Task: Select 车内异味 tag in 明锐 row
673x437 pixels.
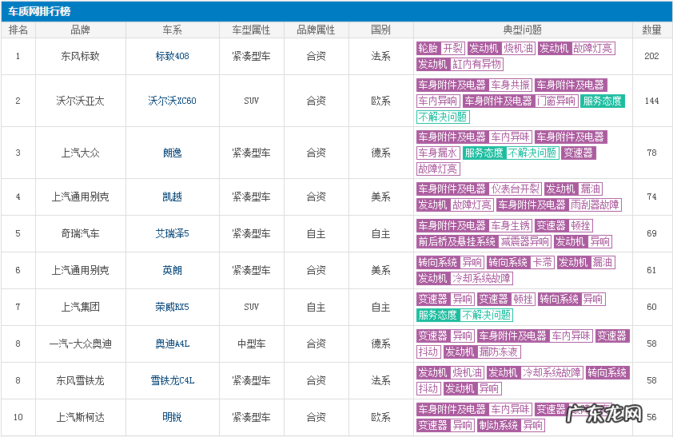Action: click(511, 410)
